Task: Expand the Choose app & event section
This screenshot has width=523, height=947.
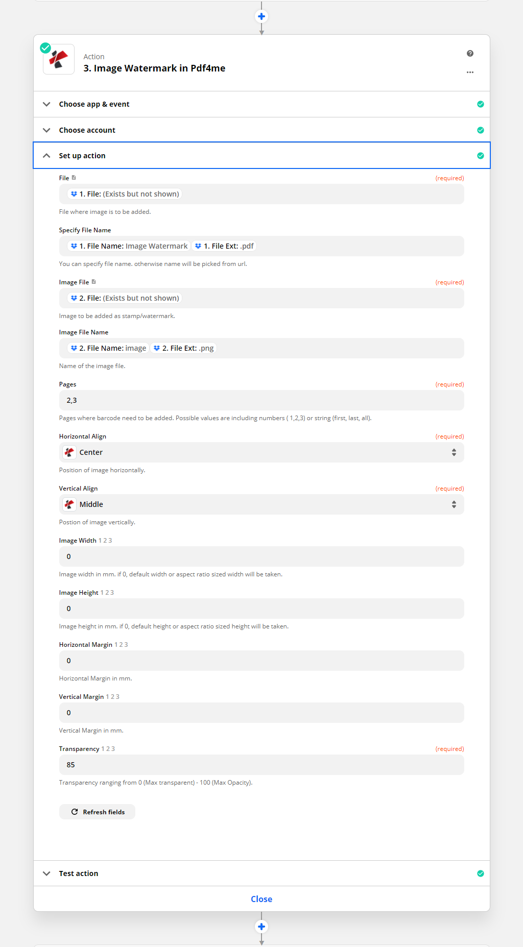Action: (94, 104)
